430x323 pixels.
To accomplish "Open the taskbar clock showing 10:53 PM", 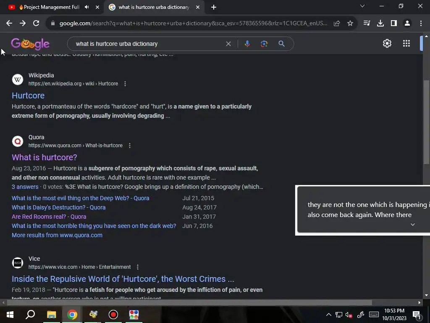I will pos(394,315).
